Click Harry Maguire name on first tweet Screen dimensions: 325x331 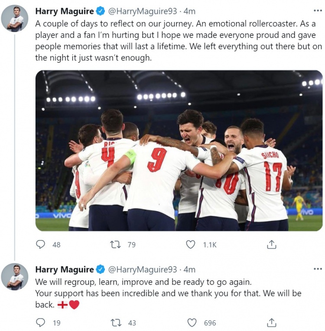[64, 11]
